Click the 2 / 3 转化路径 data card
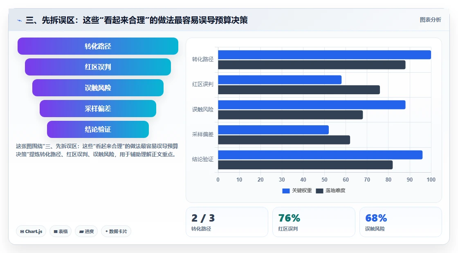 coord(227,222)
